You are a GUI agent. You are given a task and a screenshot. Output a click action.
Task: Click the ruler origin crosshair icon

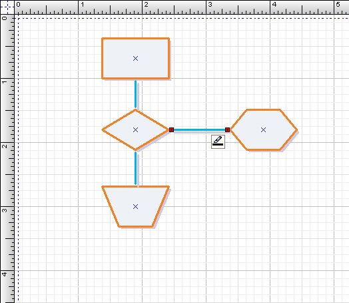7,7
